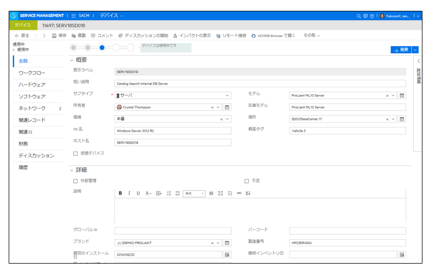Screen dimensions: 436x275
Task: Toggle the 仮想デバイス checkbox
Action: click(75, 154)
